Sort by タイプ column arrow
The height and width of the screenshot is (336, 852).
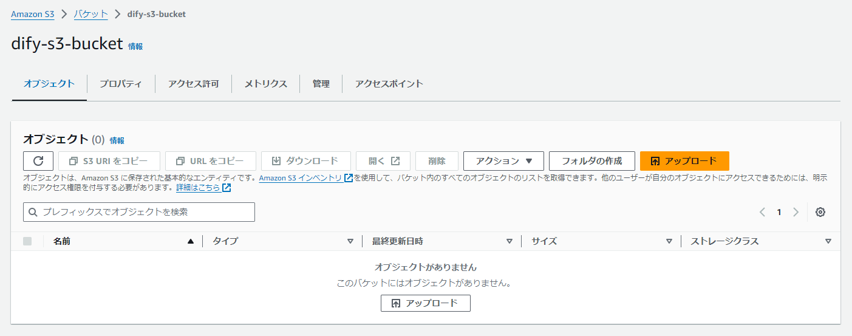pyautogui.click(x=350, y=241)
